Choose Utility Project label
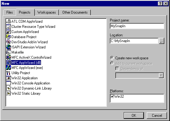This screenshot has height=121, width=170. (21, 73)
